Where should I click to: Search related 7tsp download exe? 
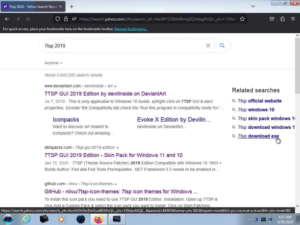click(x=258, y=136)
